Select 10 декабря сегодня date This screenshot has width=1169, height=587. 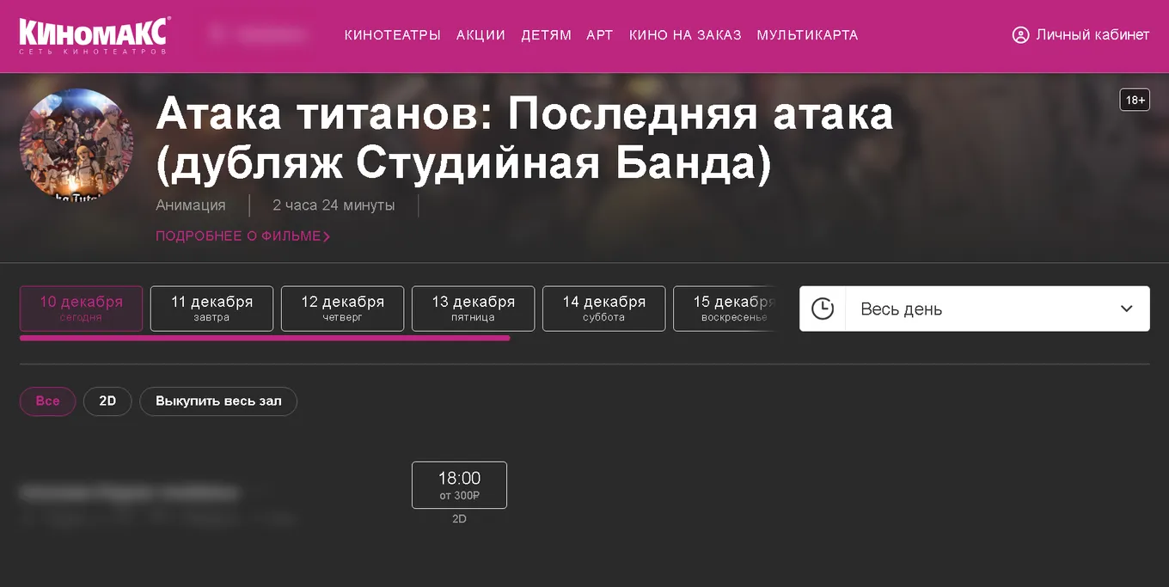coord(82,309)
